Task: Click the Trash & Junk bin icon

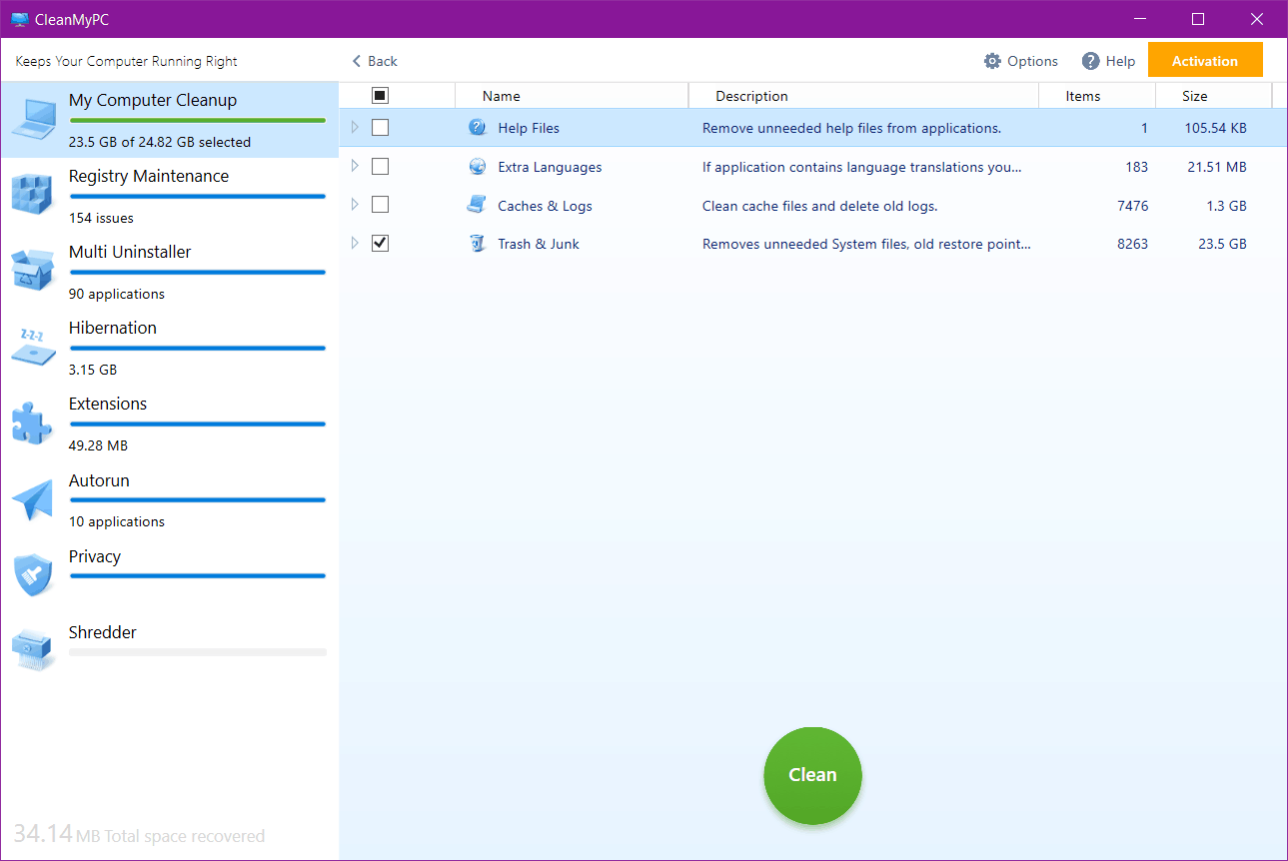Action: pos(478,243)
